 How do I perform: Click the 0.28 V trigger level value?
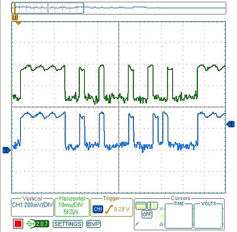pos(121,209)
